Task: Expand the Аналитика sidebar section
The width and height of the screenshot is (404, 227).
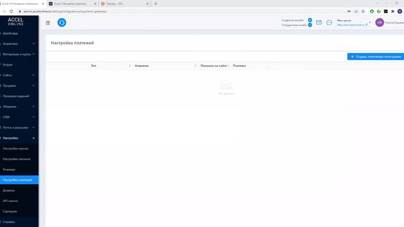Action: coord(33,44)
